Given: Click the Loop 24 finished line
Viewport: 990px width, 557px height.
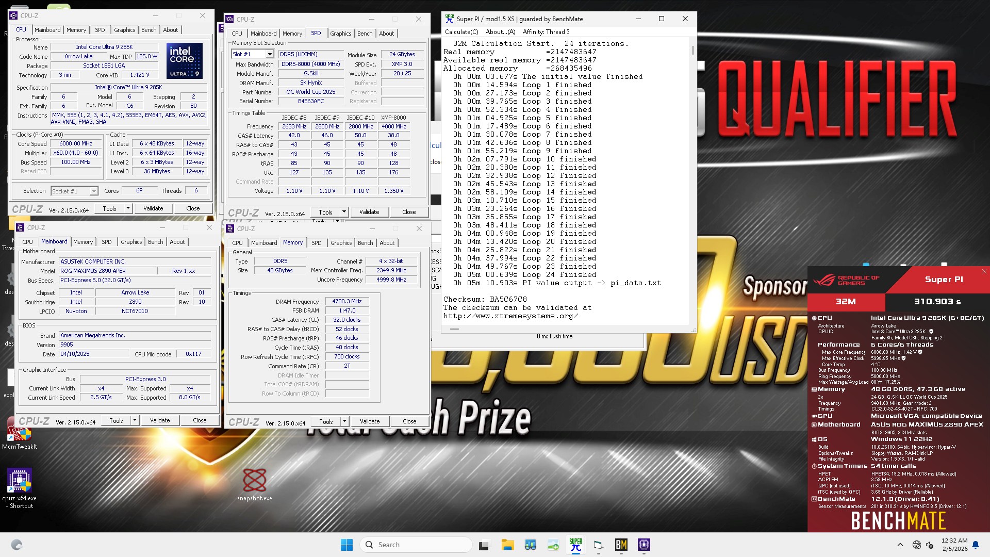Looking at the screenshot, I should click(x=525, y=274).
